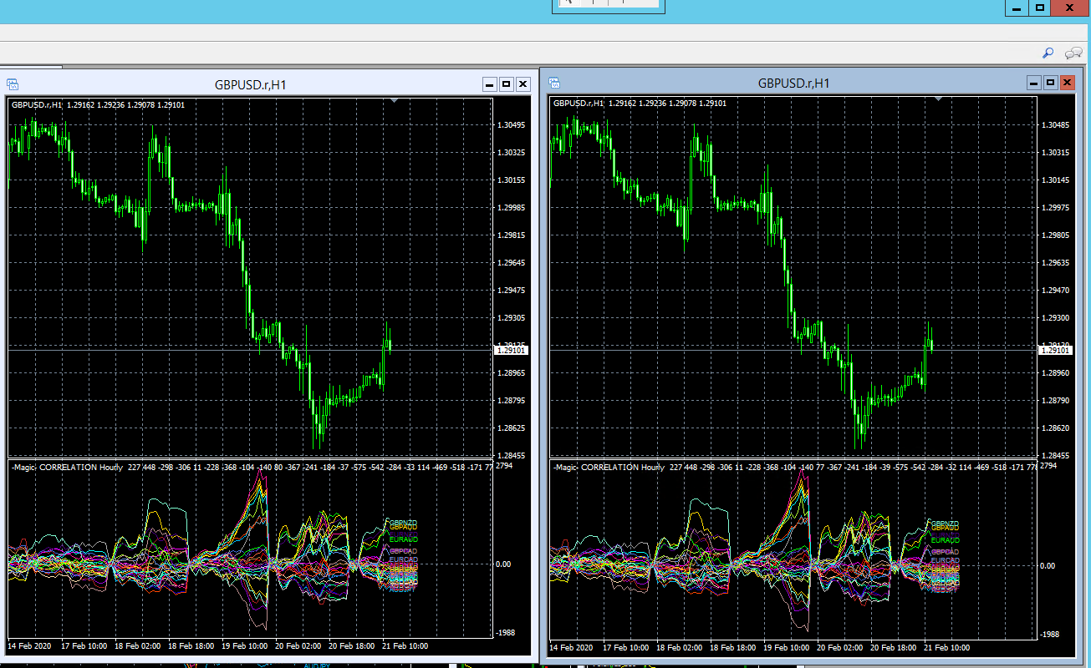Click the 19 Feb 10:00 date in right chart
This screenshot has height=668, width=1091.
786,648
